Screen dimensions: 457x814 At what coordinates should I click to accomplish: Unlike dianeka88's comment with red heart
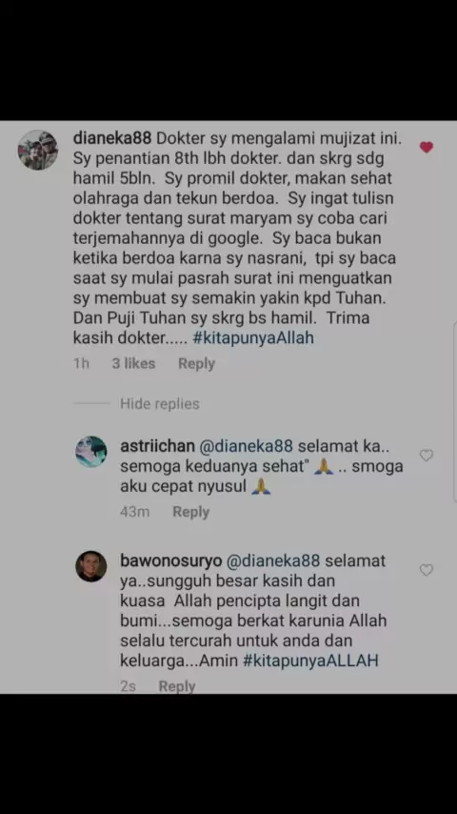tap(426, 148)
